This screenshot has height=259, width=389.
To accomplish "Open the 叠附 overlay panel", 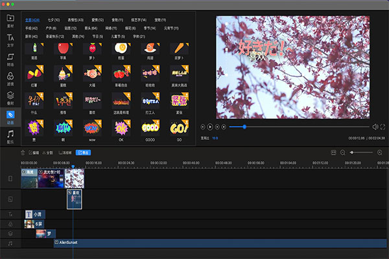I will click(9, 98).
